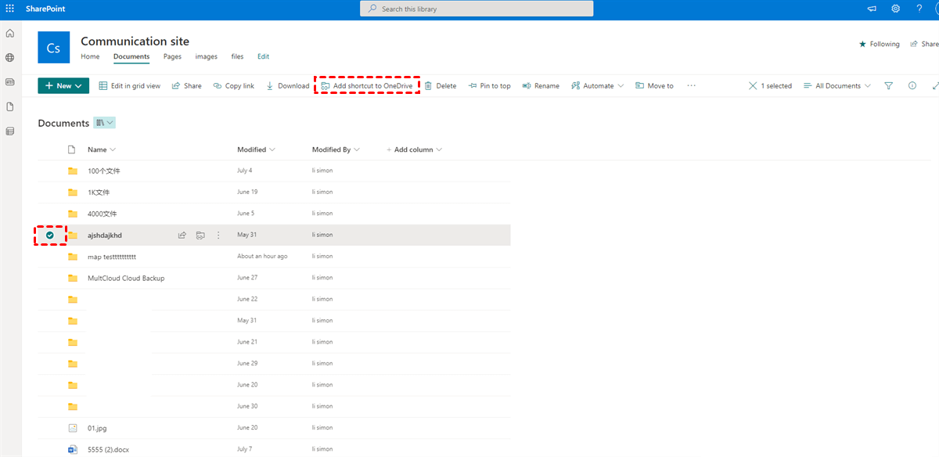Click the settings gear icon
This screenshot has height=457, width=939.
click(x=895, y=9)
